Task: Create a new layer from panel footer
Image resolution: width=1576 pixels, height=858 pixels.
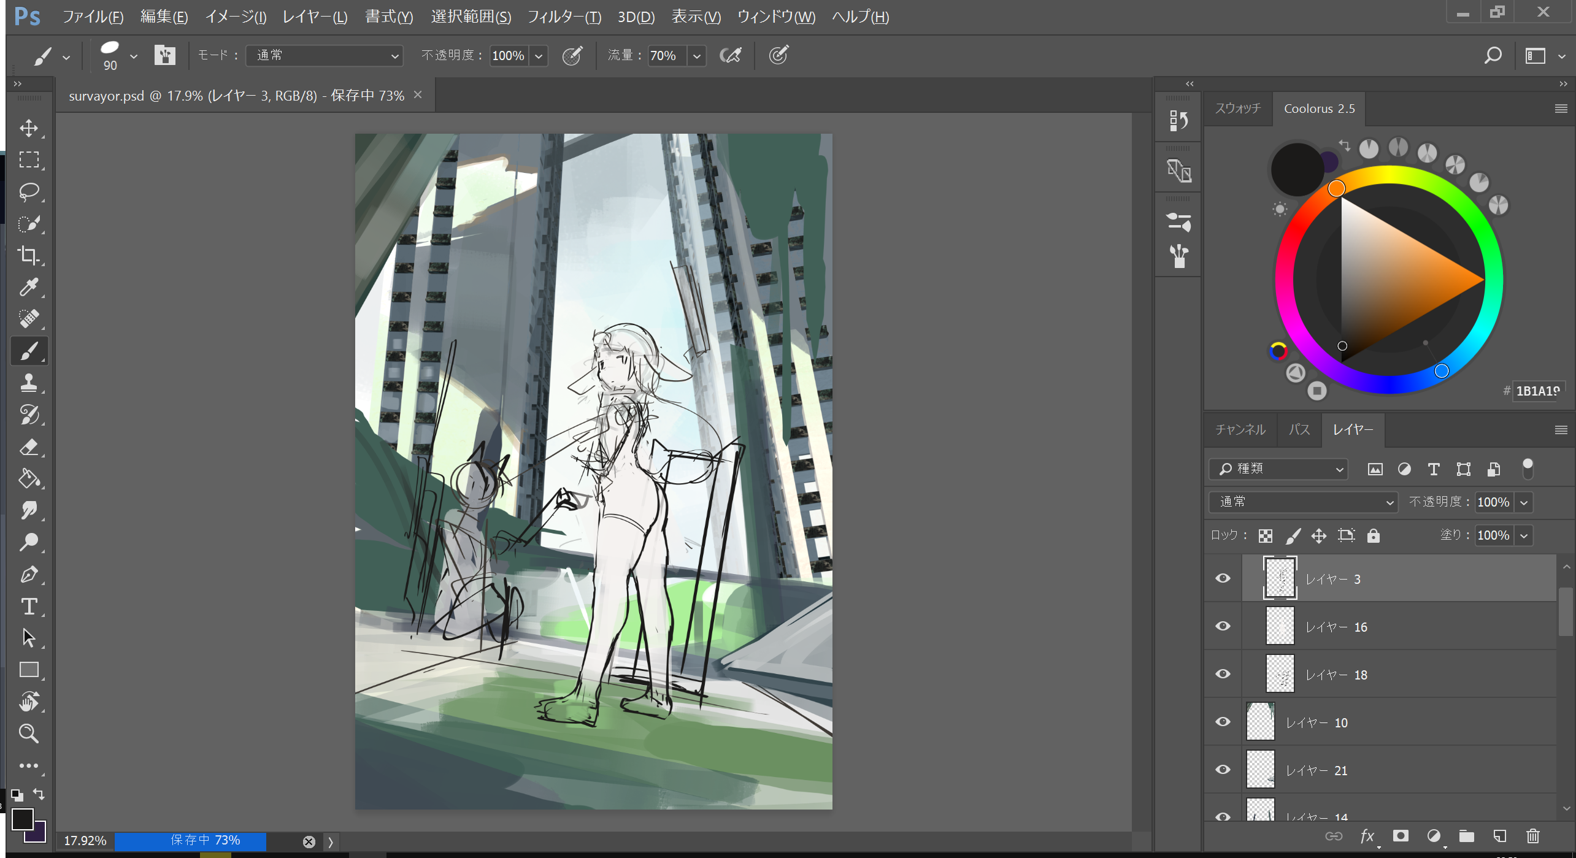Action: pos(1500,836)
